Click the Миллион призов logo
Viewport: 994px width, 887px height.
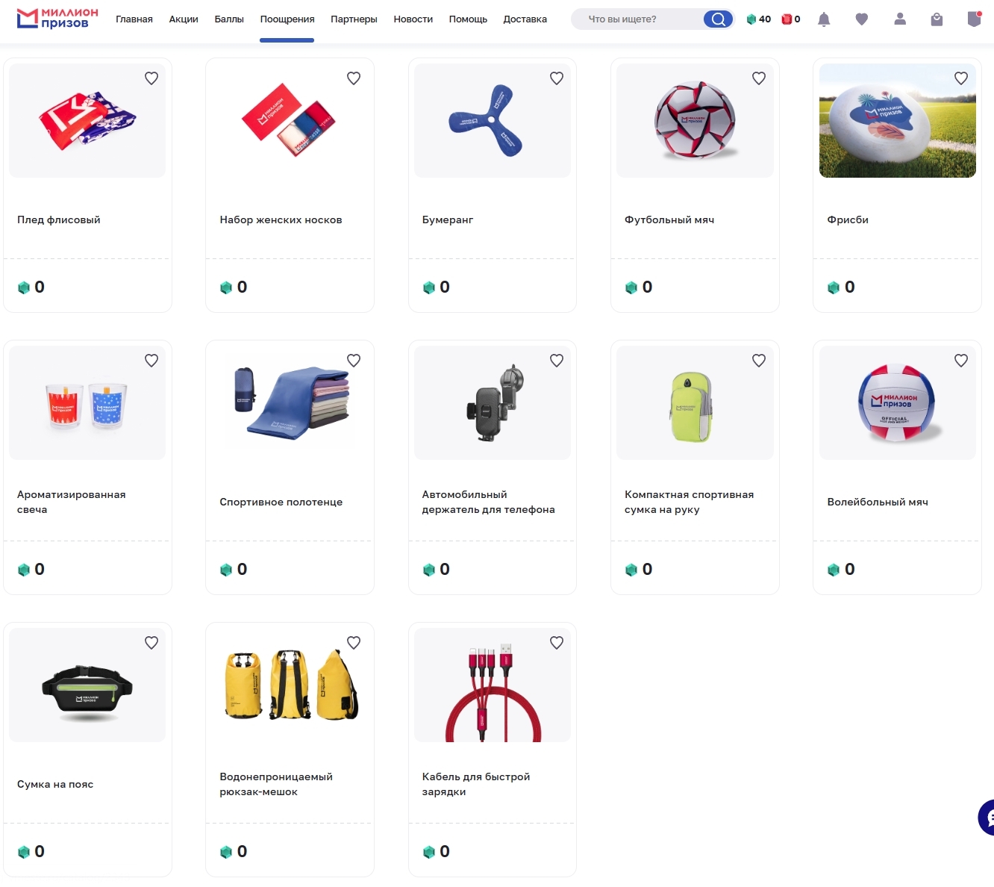tap(57, 19)
